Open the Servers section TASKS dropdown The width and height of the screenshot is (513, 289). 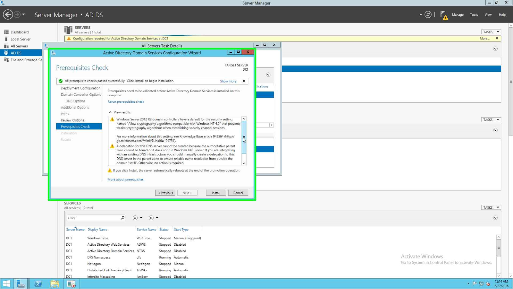point(491,32)
